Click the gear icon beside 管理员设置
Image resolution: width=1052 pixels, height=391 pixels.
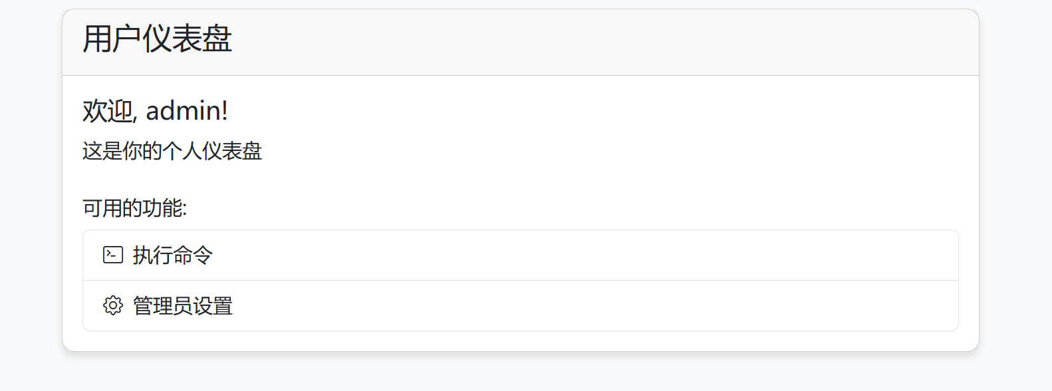[x=113, y=305]
